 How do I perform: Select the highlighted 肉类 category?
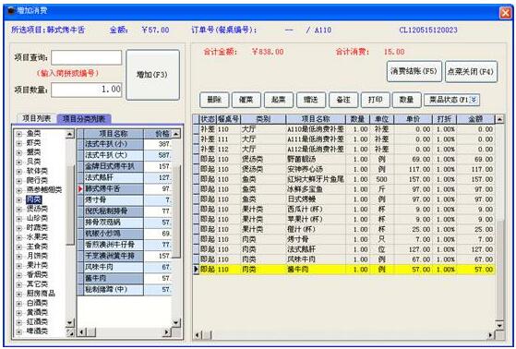[x=34, y=199]
